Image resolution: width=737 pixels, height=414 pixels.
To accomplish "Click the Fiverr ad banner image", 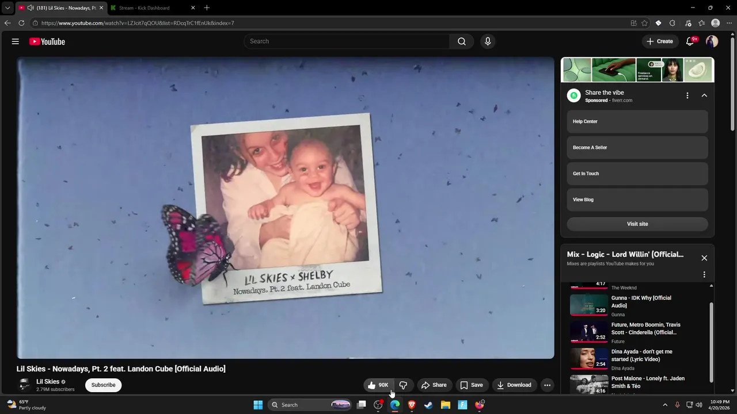I will point(637,70).
